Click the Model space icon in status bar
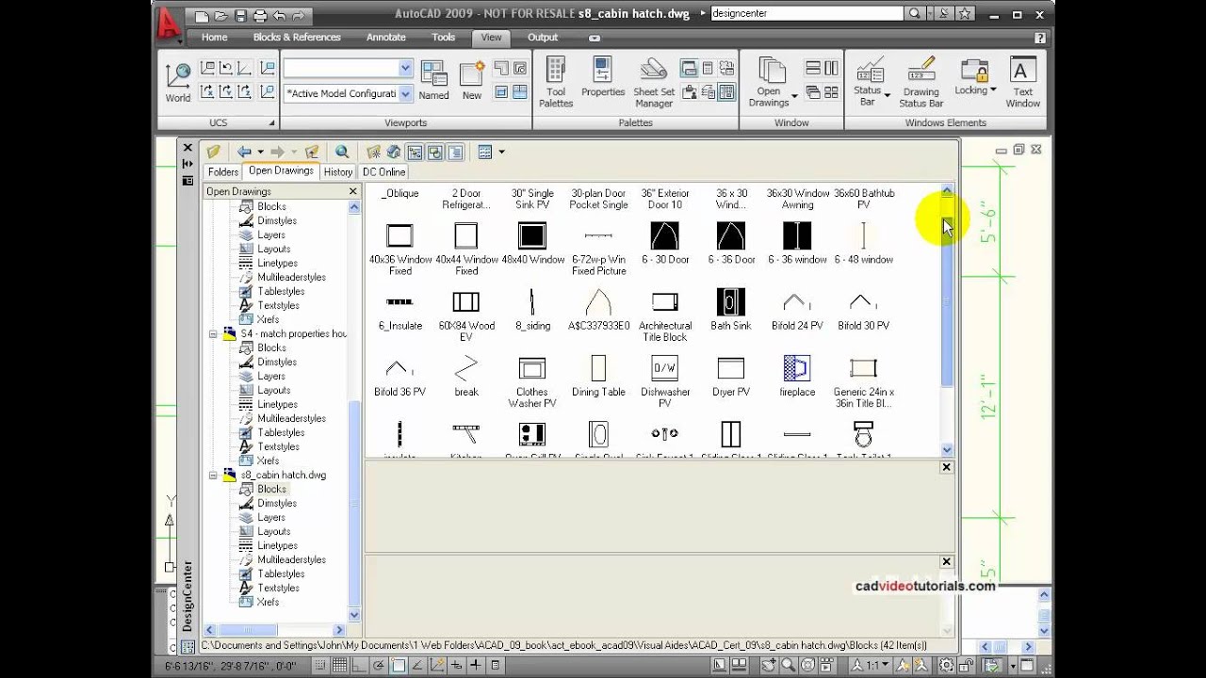The image size is (1206, 678). [x=718, y=665]
